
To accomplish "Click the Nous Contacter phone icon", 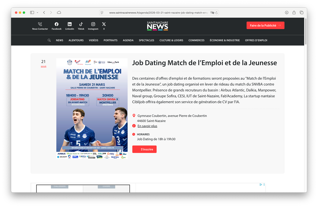I will click(40, 24).
